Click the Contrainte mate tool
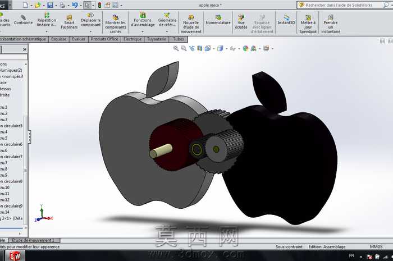Image resolution: width=393 pixels, height=261 pixels. [x=24, y=20]
